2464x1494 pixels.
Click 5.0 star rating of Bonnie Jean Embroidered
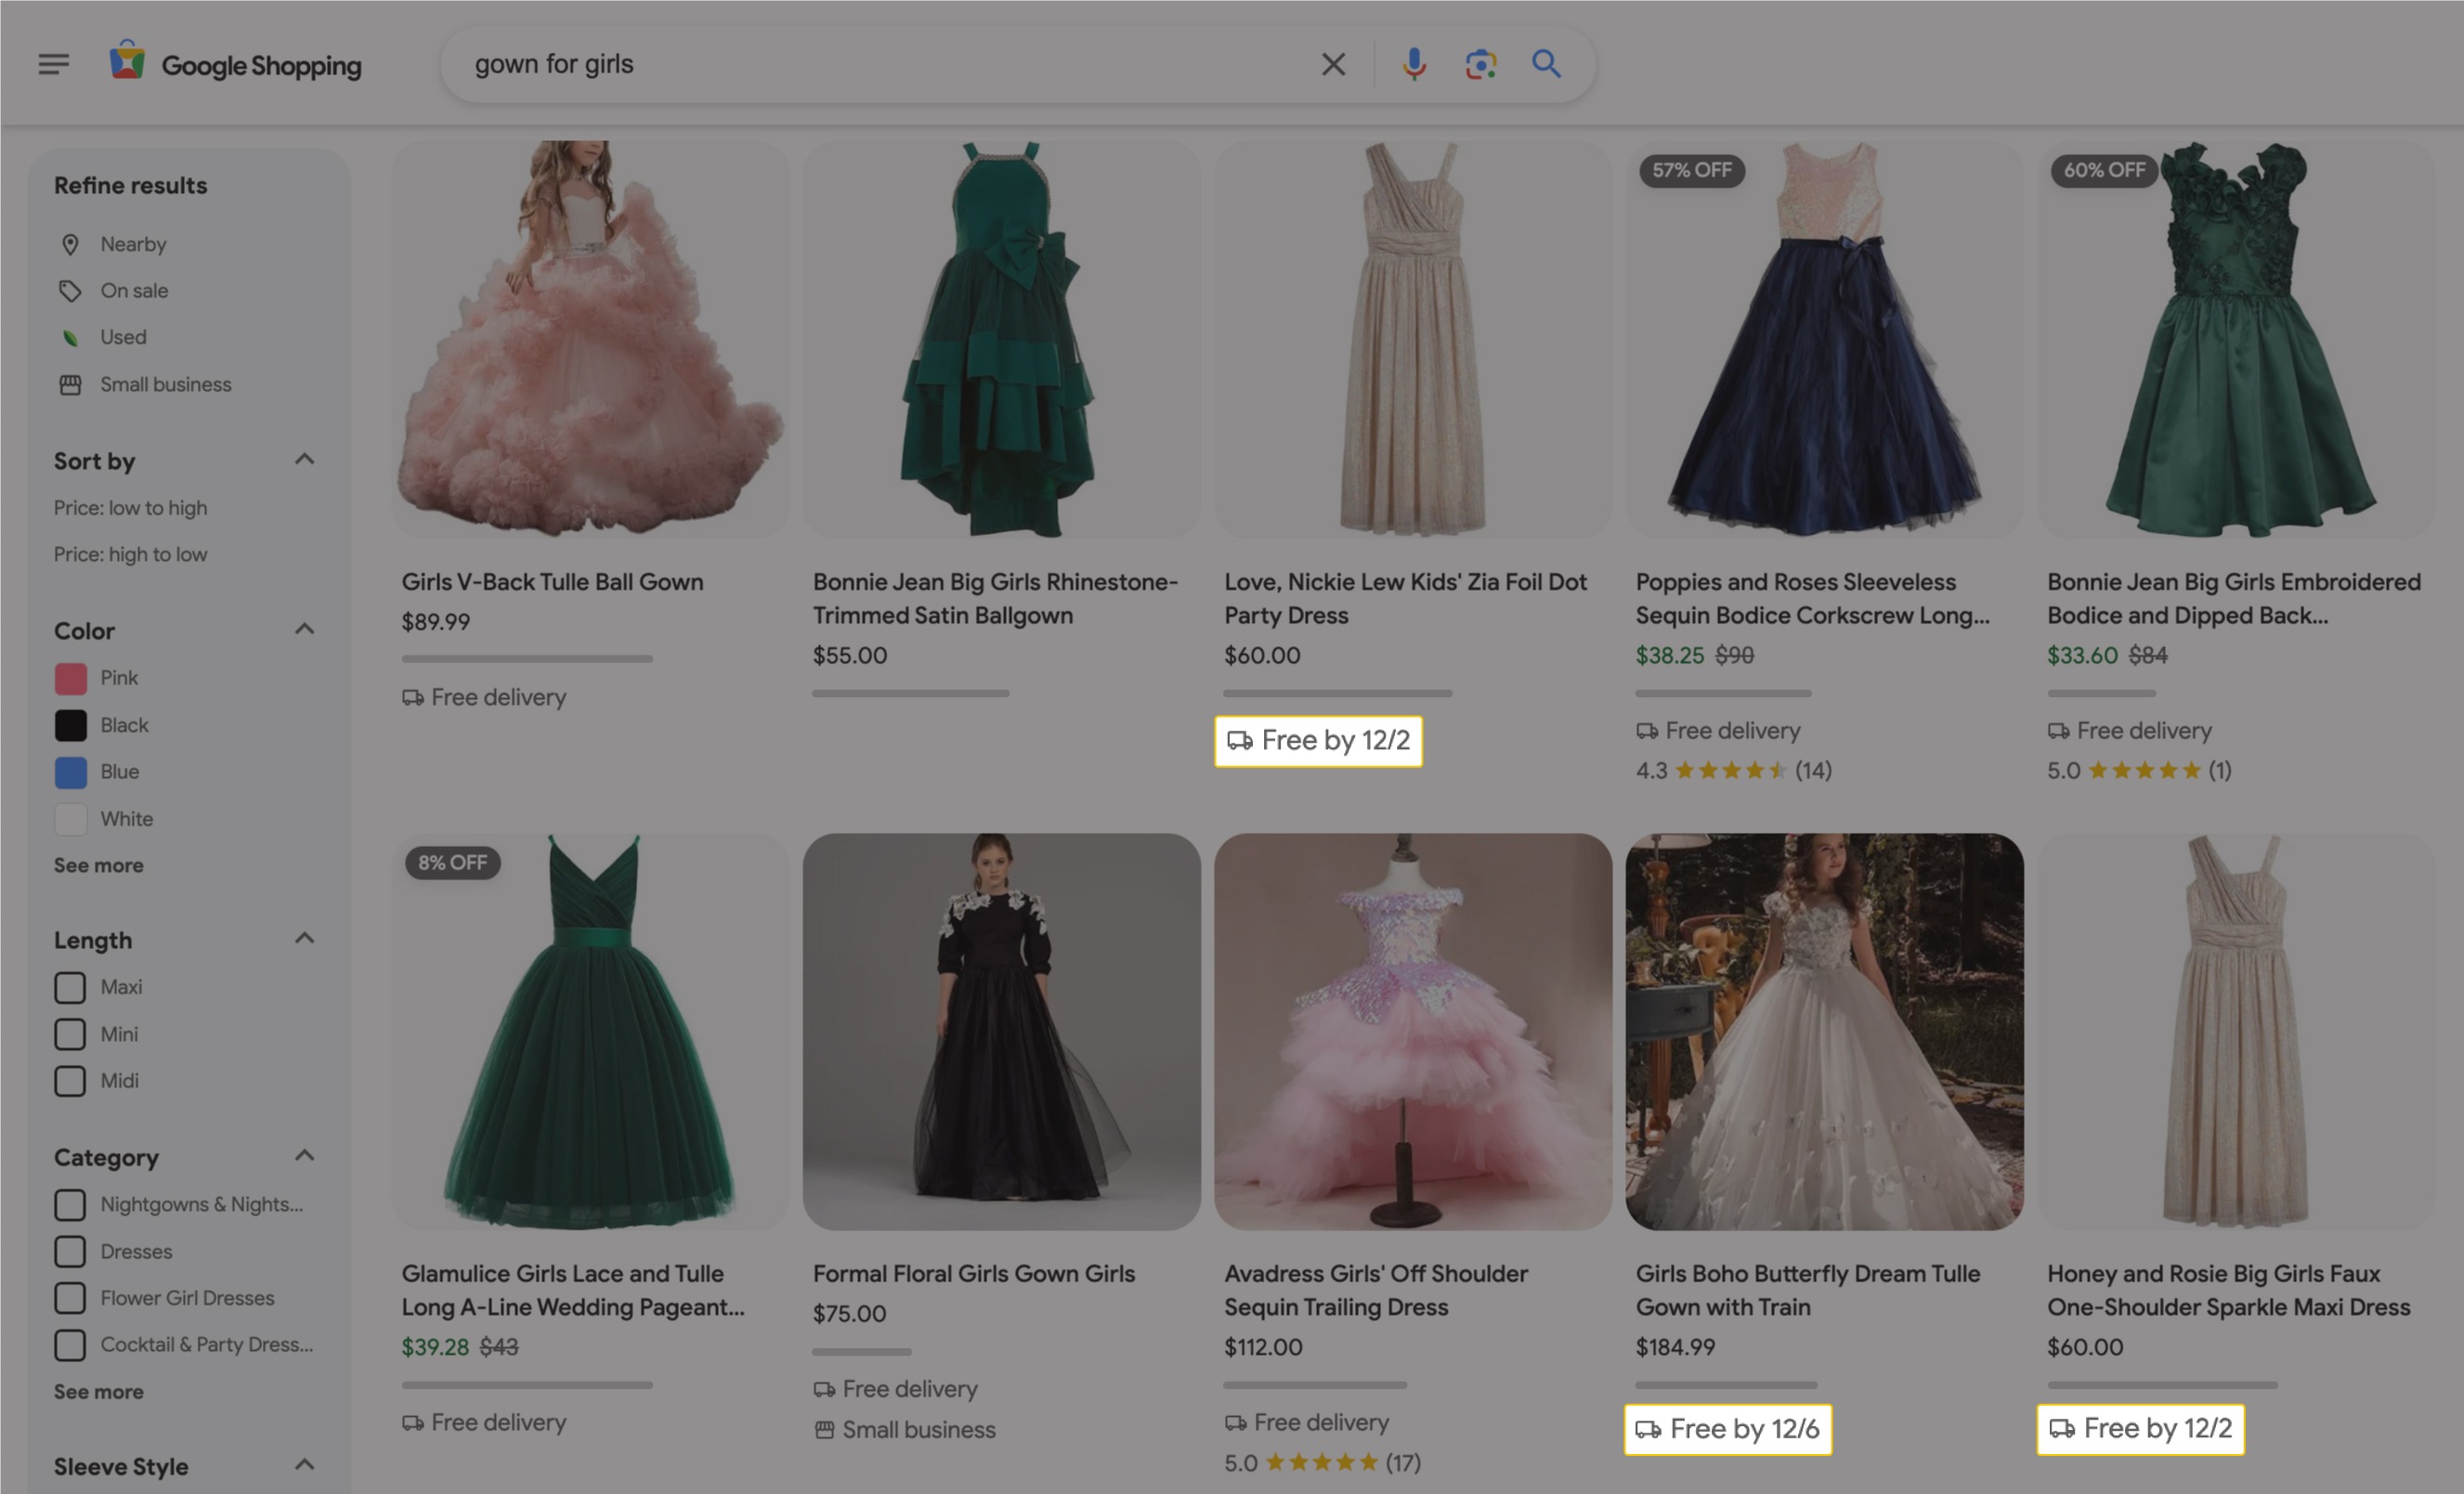(x=2139, y=770)
